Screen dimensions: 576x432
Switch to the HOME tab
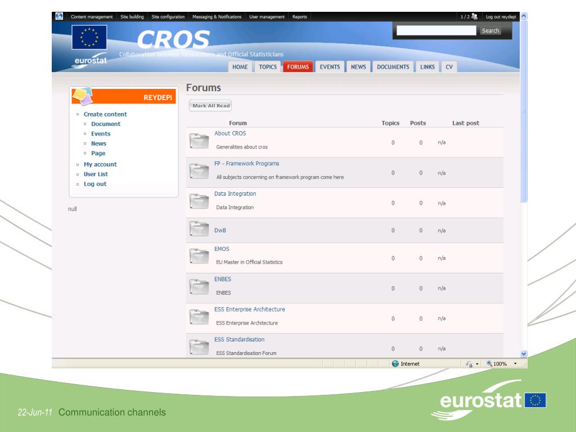[x=240, y=67]
